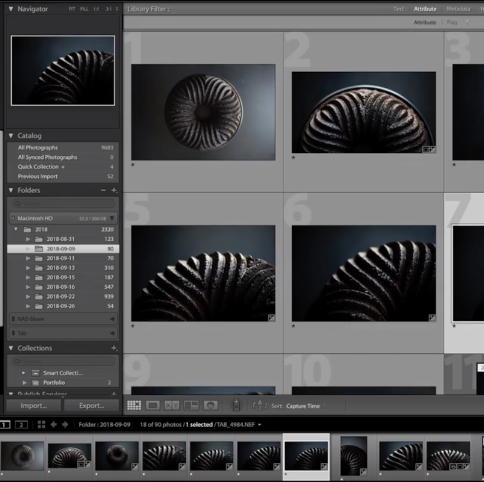The height and width of the screenshot is (482, 484).
Task: Set Navigator zoom to FIT
Action: (72, 9)
